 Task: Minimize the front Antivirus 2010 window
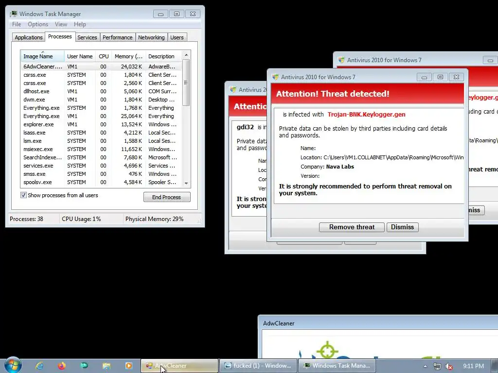coord(424,77)
